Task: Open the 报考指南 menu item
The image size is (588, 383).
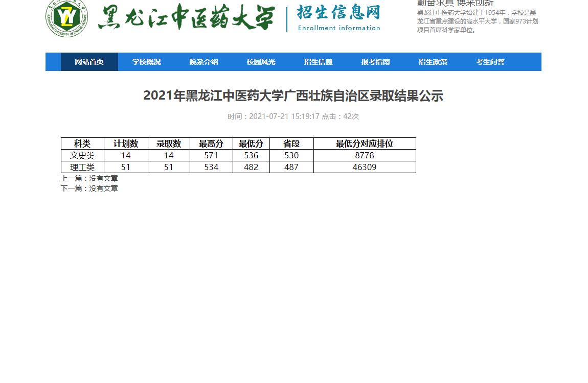Action: tap(376, 62)
